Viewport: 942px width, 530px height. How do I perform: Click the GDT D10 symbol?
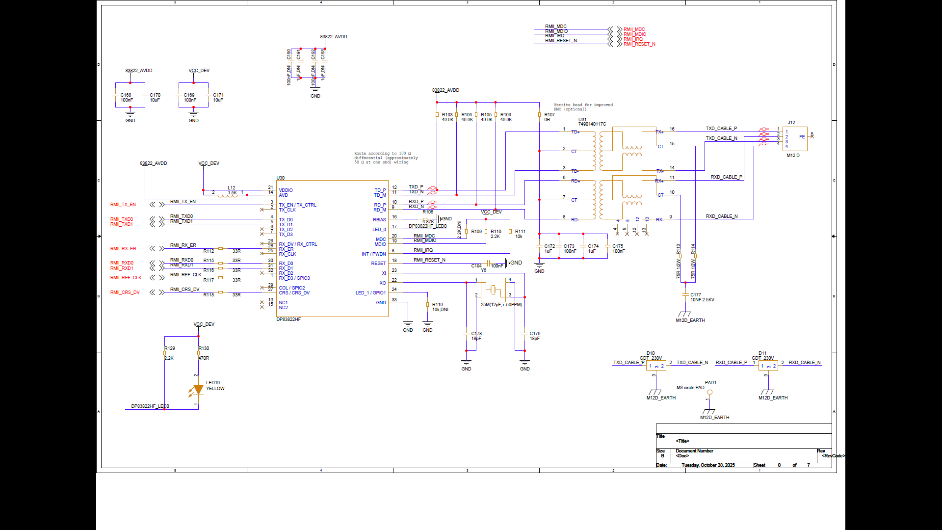pyautogui.click(x=656, y=366)
